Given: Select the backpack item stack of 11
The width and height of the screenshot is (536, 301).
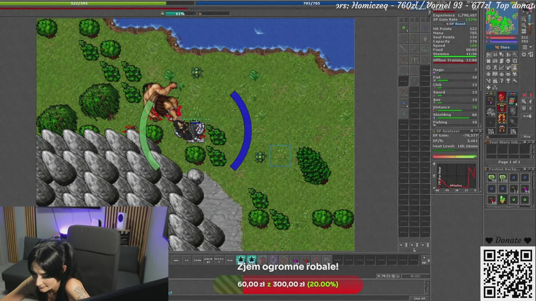Looking at the screenshot, I should 514,189.
